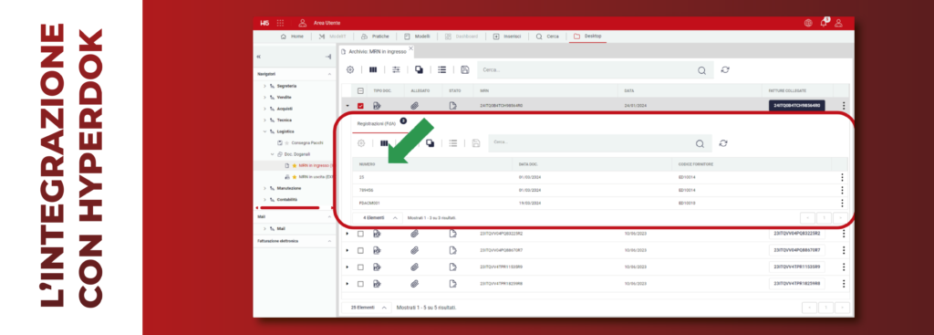Open archive settings gear in main toolbar

(x=350, y=69)
